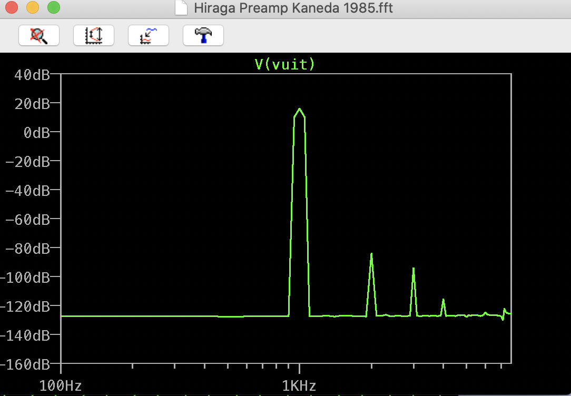
Task: Click the 100Hz frequency axis label
Action: tap(61, 385)
